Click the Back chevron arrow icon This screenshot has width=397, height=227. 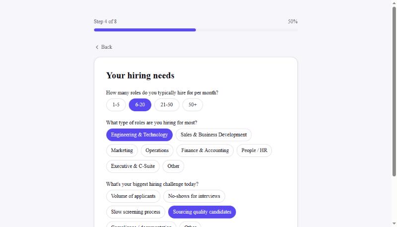[97, 47]
